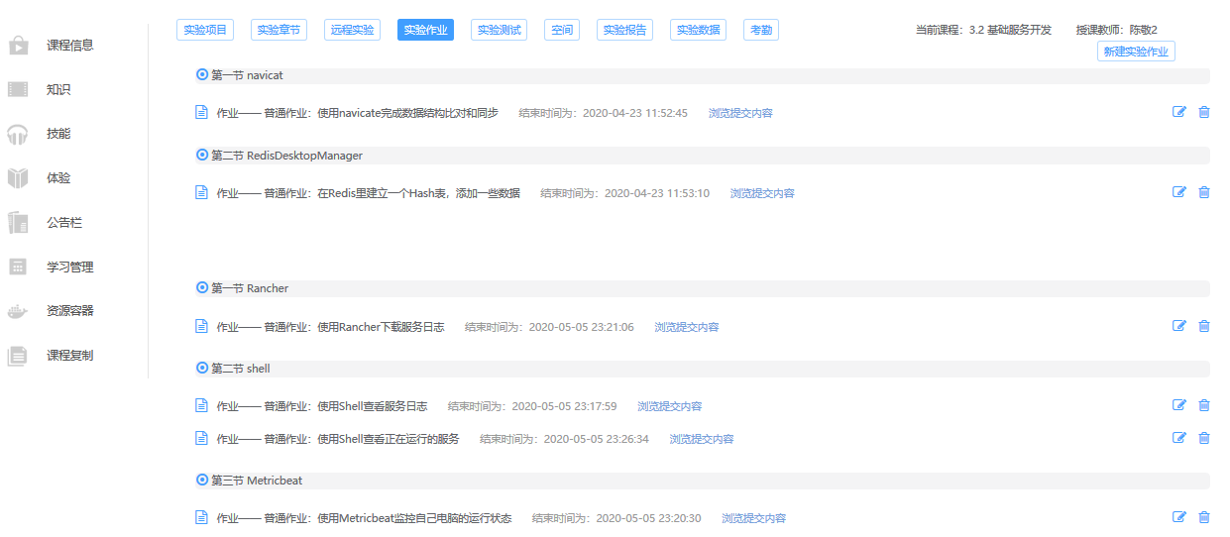Click the 技能 headphones icon
Screen dimensions: 1230x537
coord(18,134)
